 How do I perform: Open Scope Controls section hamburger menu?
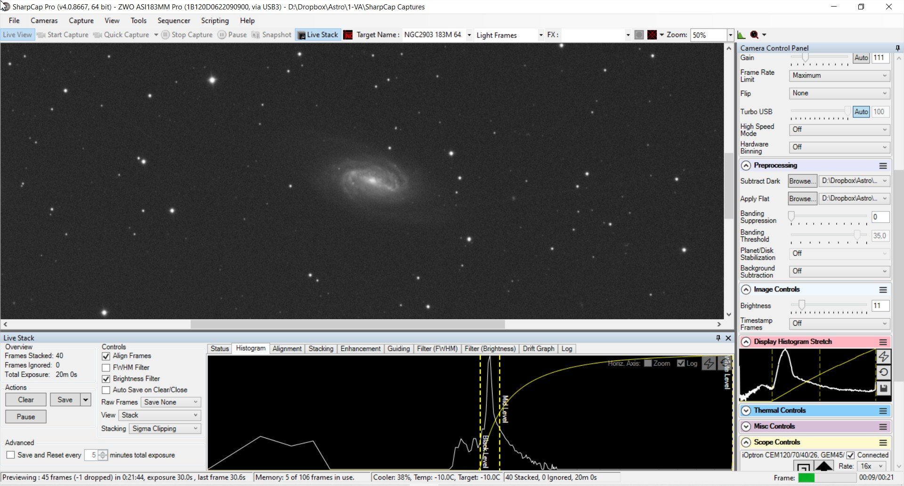click(883, 443)
